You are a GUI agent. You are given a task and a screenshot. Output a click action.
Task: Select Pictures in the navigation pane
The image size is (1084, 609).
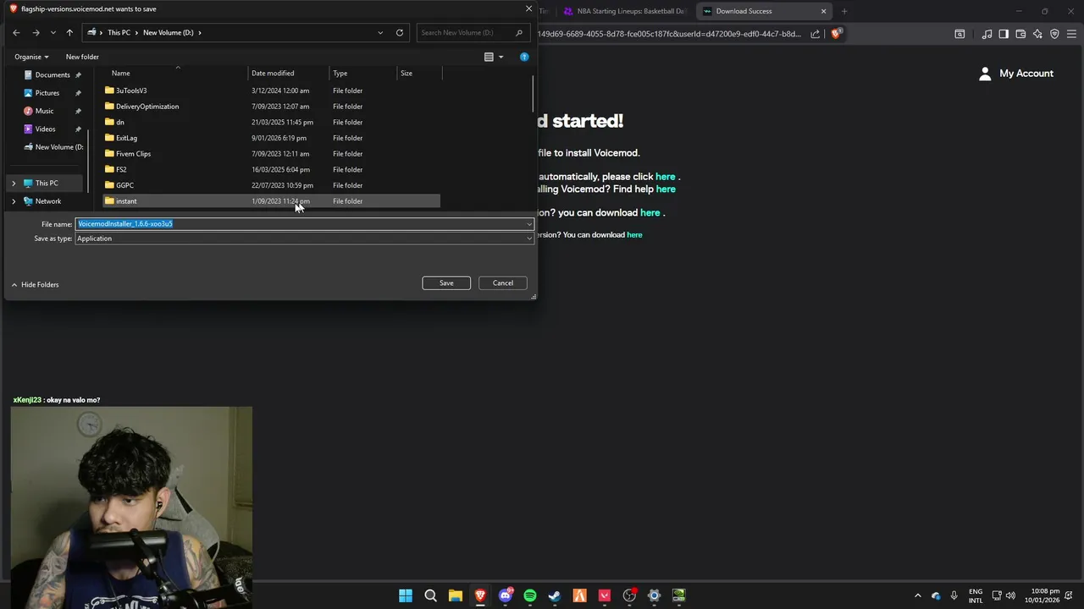47,93
